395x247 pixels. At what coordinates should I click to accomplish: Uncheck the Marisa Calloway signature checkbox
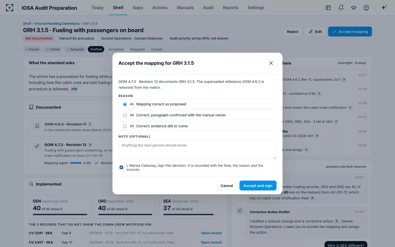coord(121,167)
